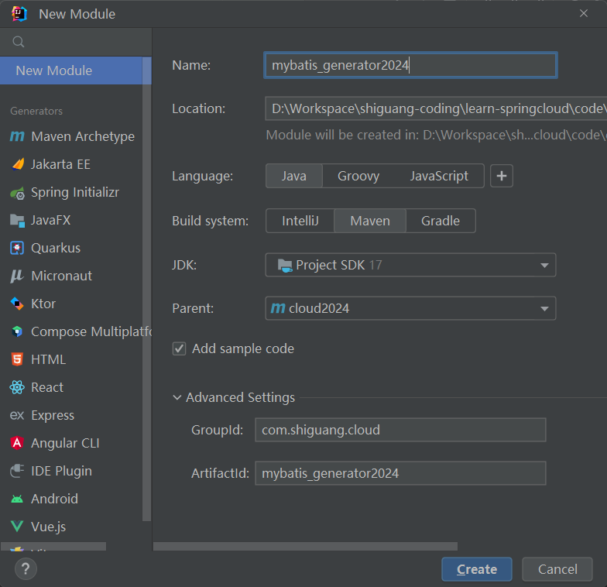Focus the GroupId input field
607x587 pixels.
tap(400, 430)
